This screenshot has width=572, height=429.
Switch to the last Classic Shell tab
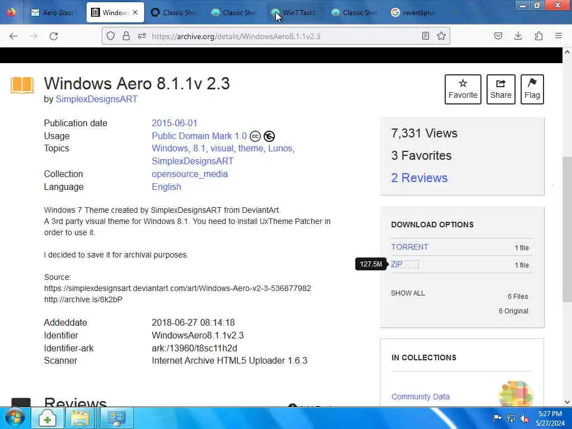[355, 12]
